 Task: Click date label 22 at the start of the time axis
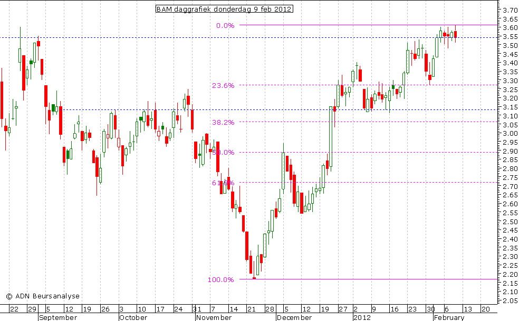pyautogui.click(x=14, y=309)
